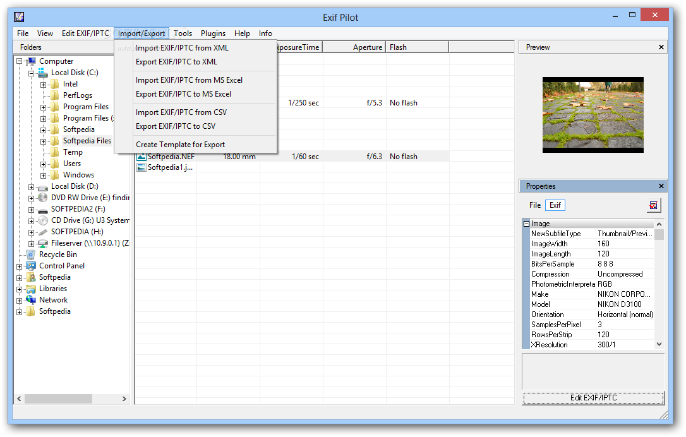Viewport: 686px width, 437px height.
Task: Expand the Program Files folder node
Action: (x=43, y=107)
